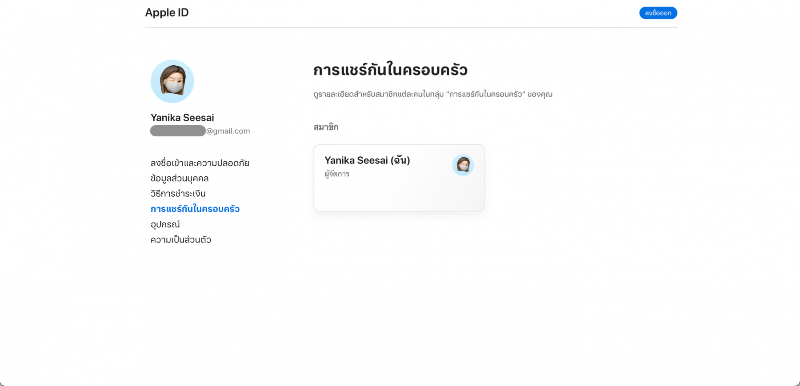Viewport: 800px width, 386px height.
Task: Navigate to ความเป็นส่วนตัว in sidebar
Action: [x=180, y=240]
